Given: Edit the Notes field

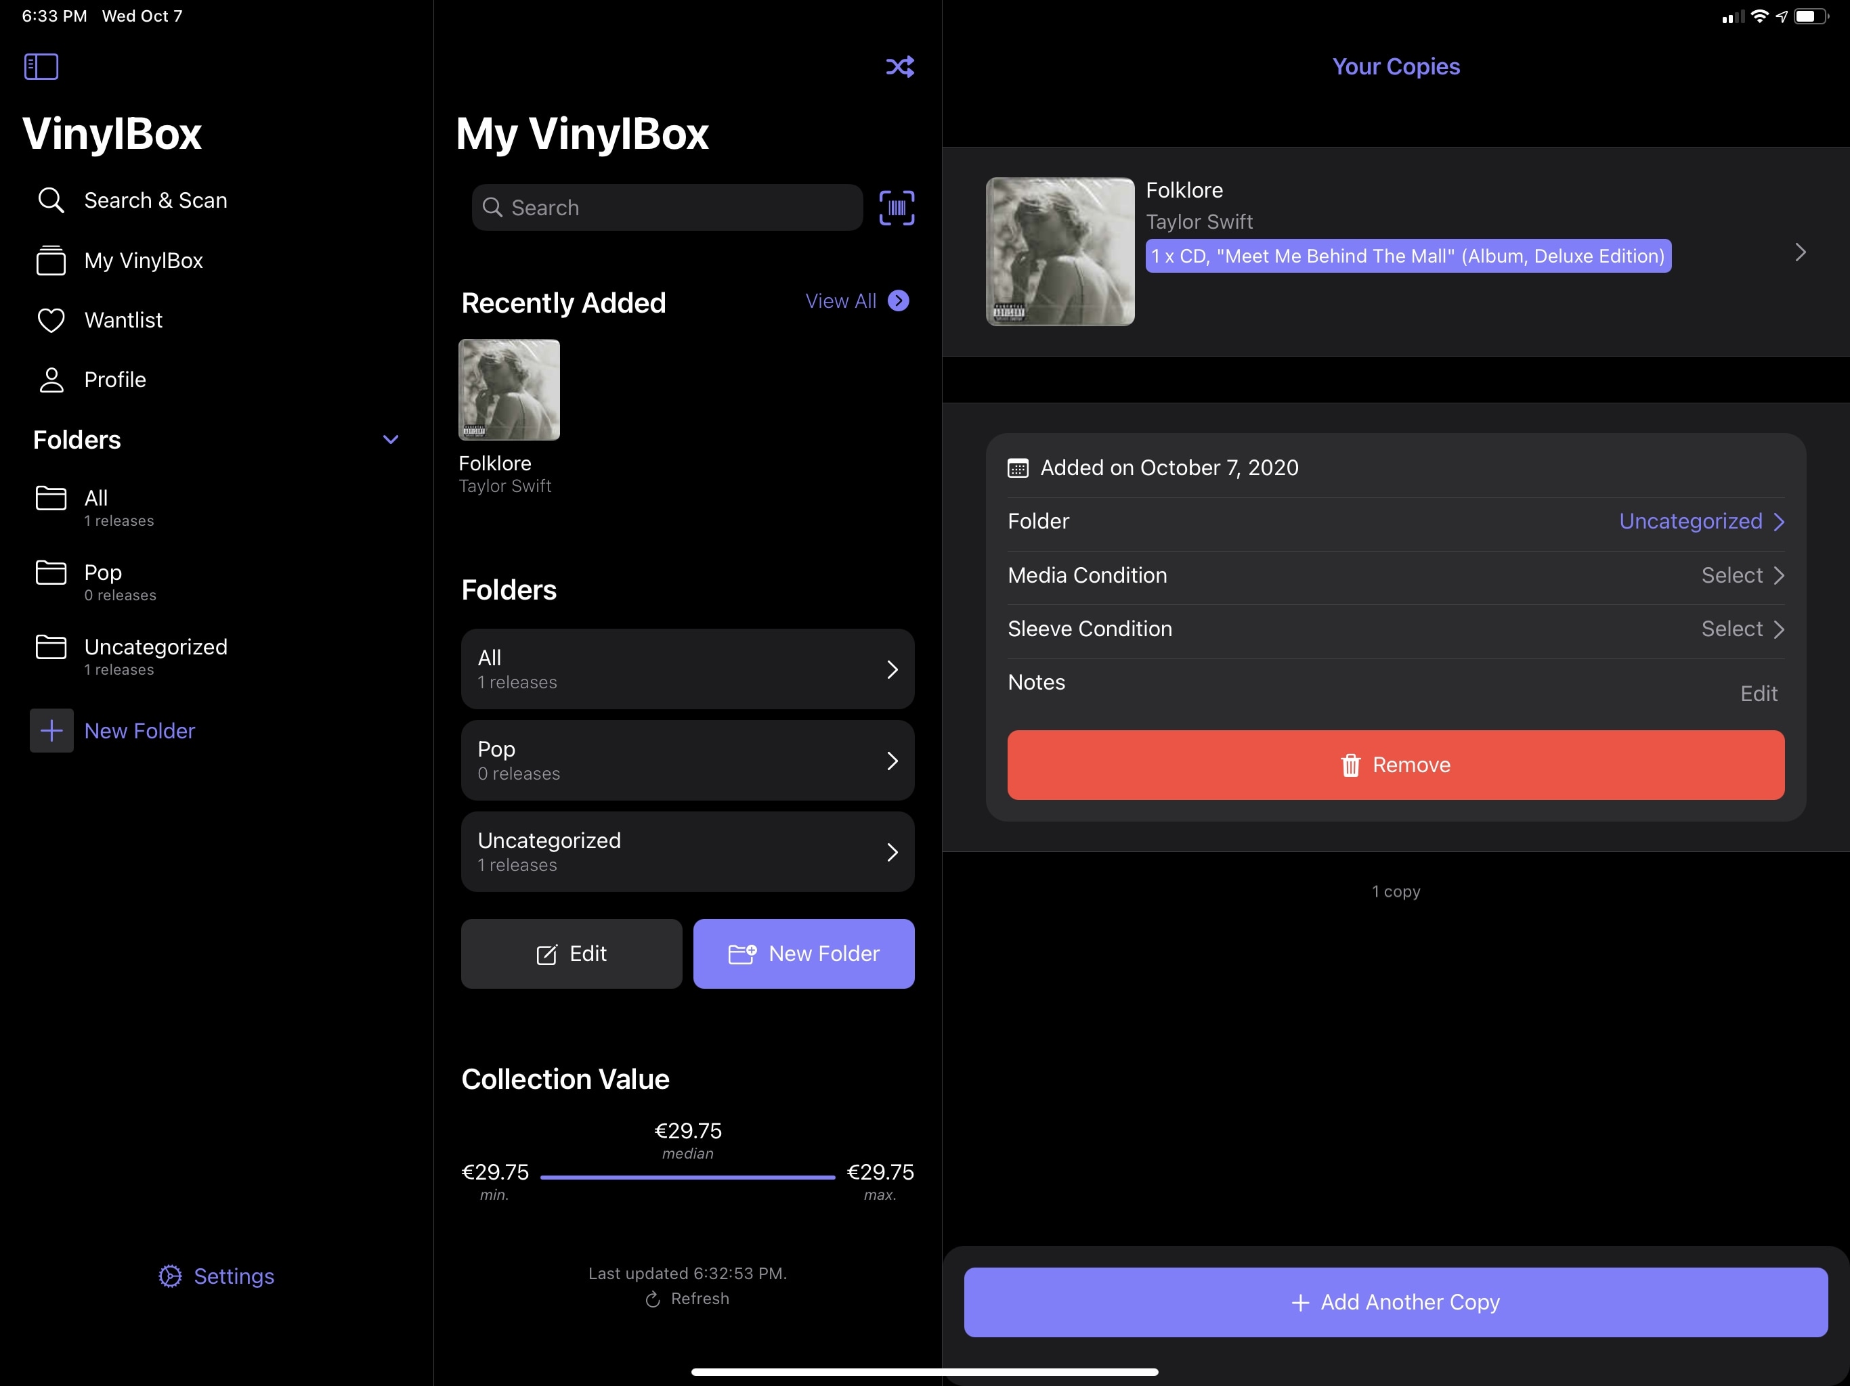Looking at the screenshot, I should coord(1759,694).
